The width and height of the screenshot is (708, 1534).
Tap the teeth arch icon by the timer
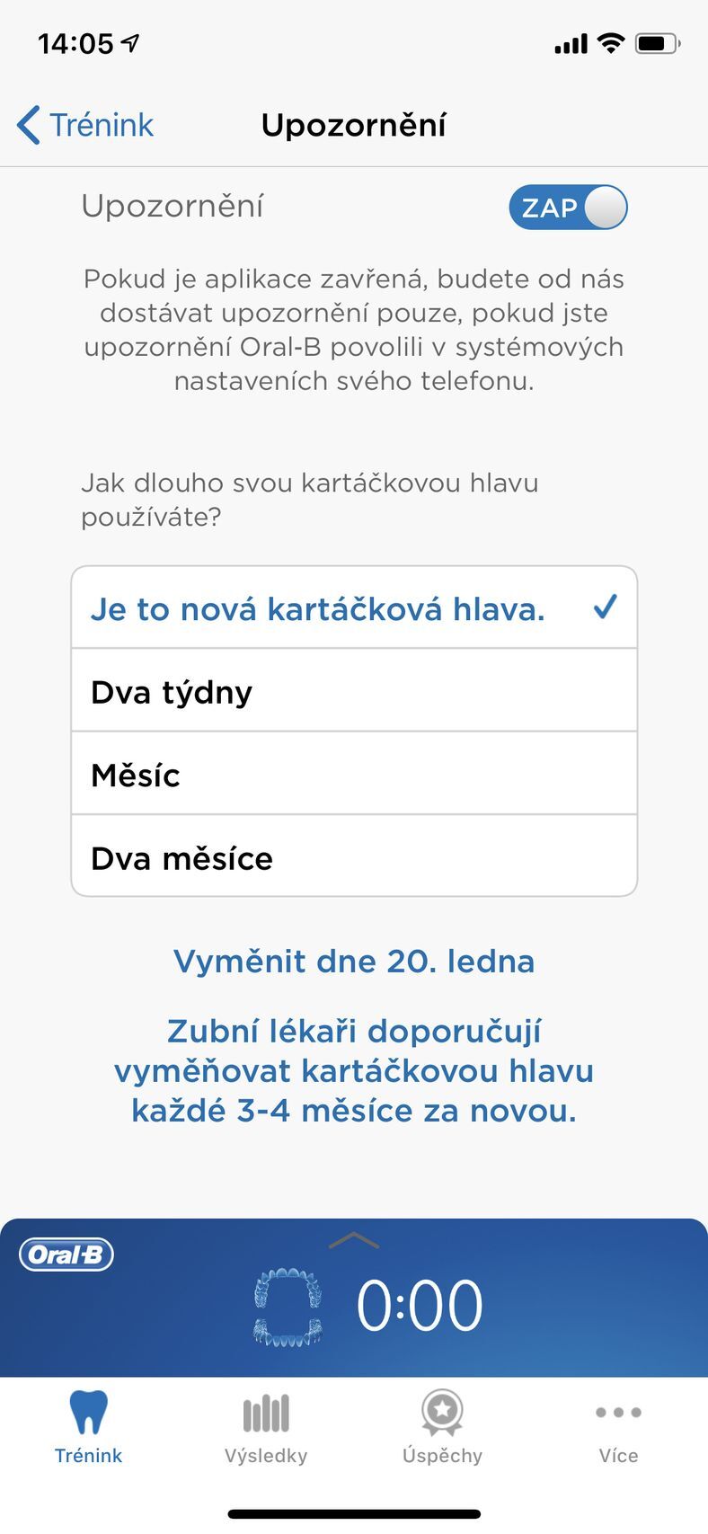(288, 1307)
